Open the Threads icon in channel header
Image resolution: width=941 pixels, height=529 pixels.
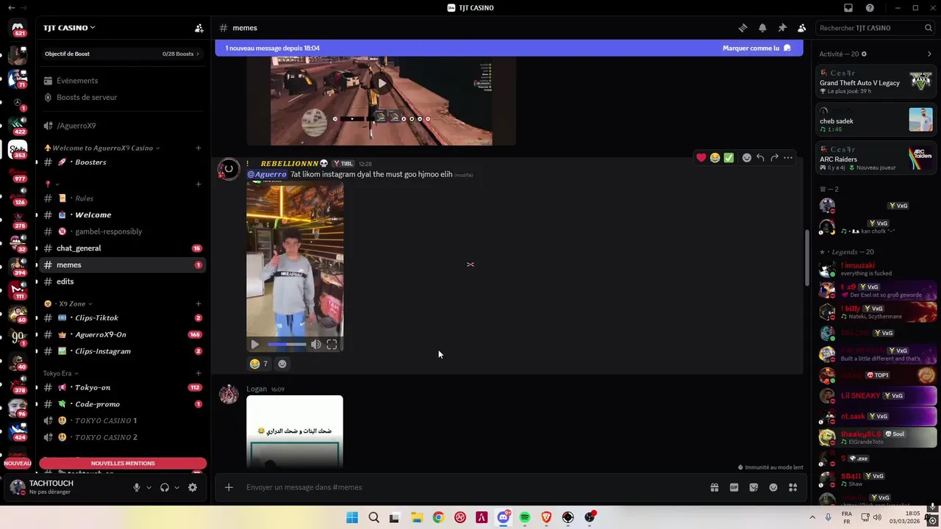(x=743, y=28)
